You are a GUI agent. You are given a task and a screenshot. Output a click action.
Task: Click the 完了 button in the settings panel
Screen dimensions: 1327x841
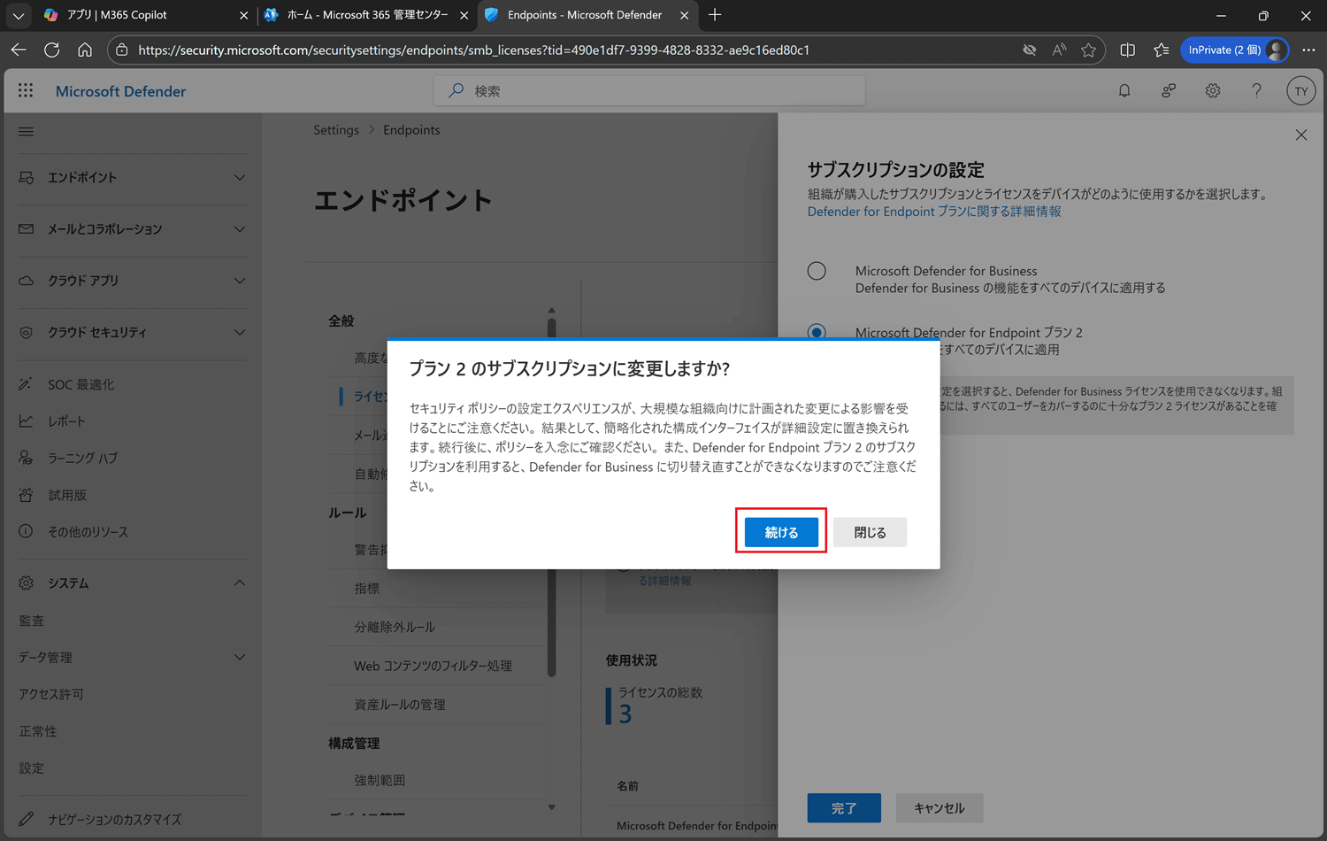[x=844, y=808]
